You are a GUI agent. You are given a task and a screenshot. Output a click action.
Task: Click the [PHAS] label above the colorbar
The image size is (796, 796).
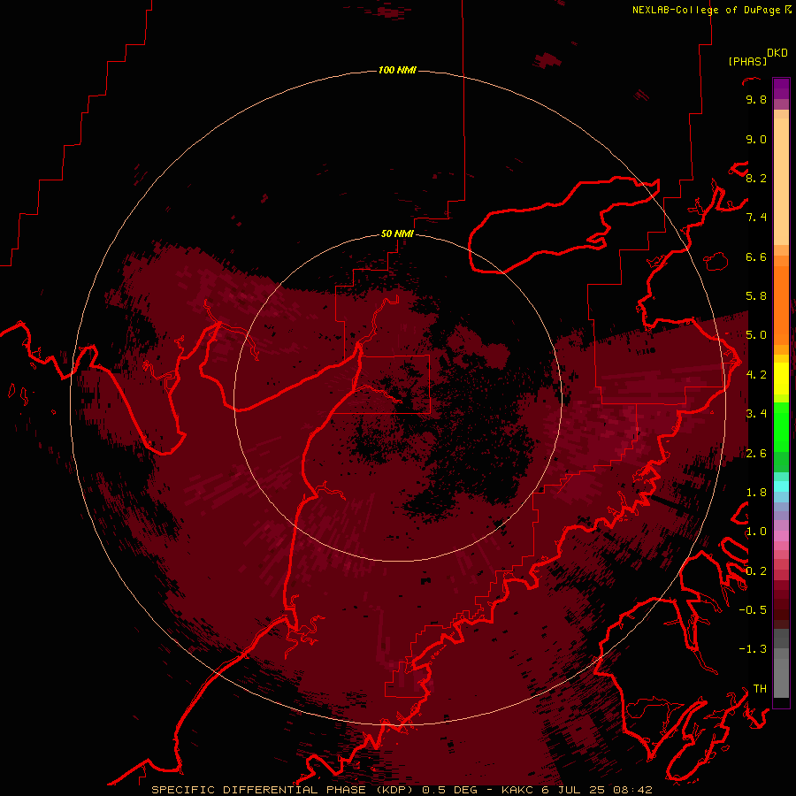pyautogui.click(x=747, y=61)
